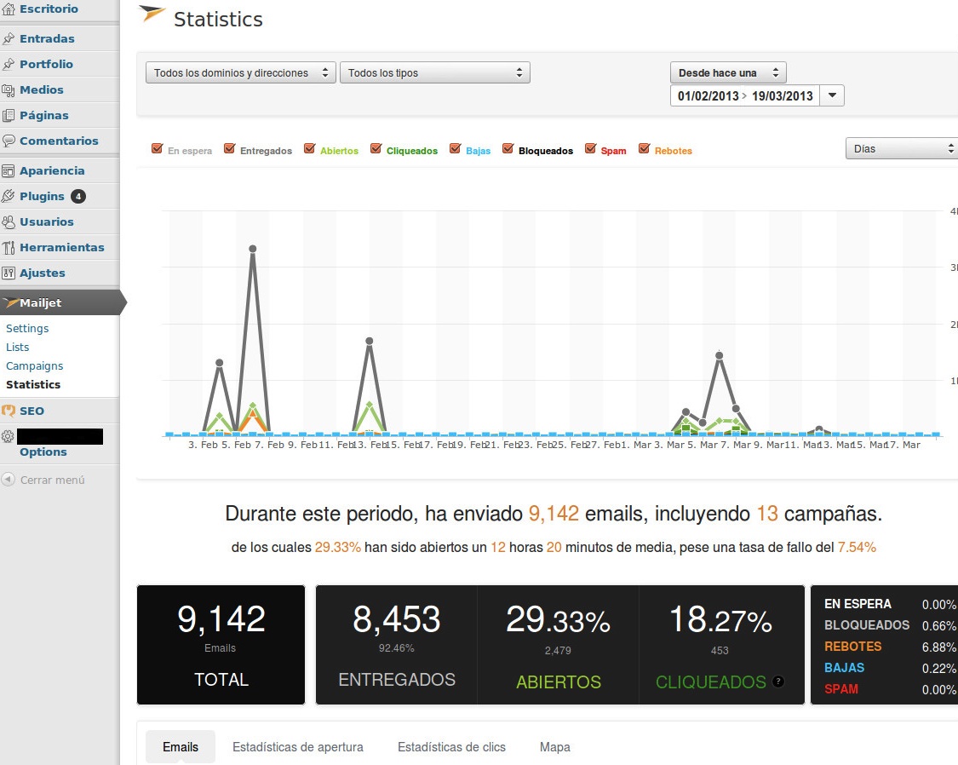958x765 pixels.
Task: Click the Entradas pushpin icon
Action: tap(9, 38)
